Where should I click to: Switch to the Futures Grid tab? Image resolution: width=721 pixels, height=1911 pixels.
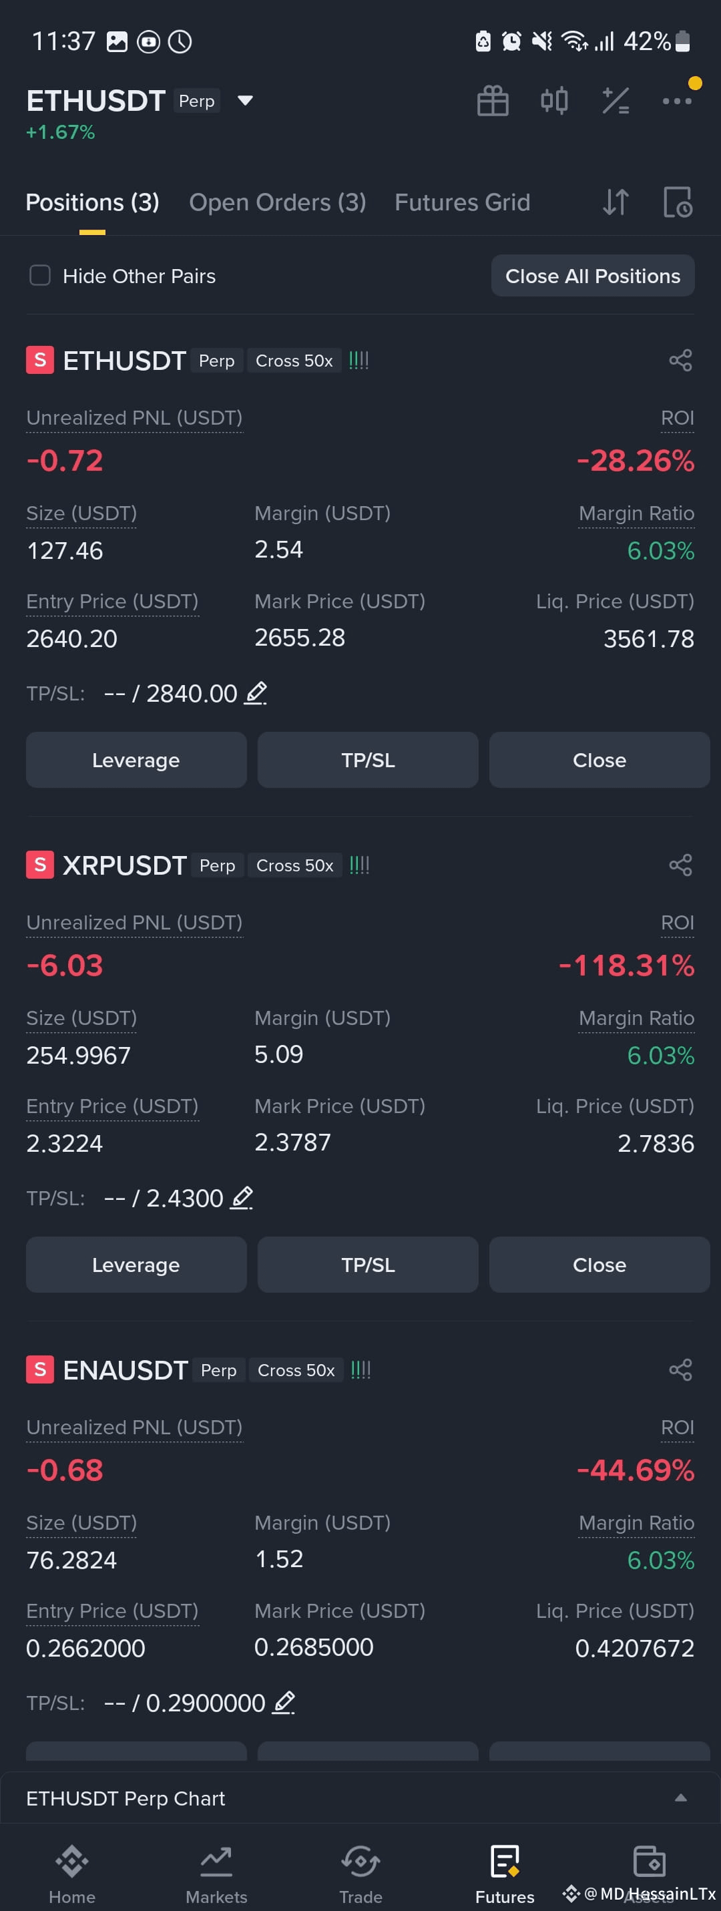[462, 202]
